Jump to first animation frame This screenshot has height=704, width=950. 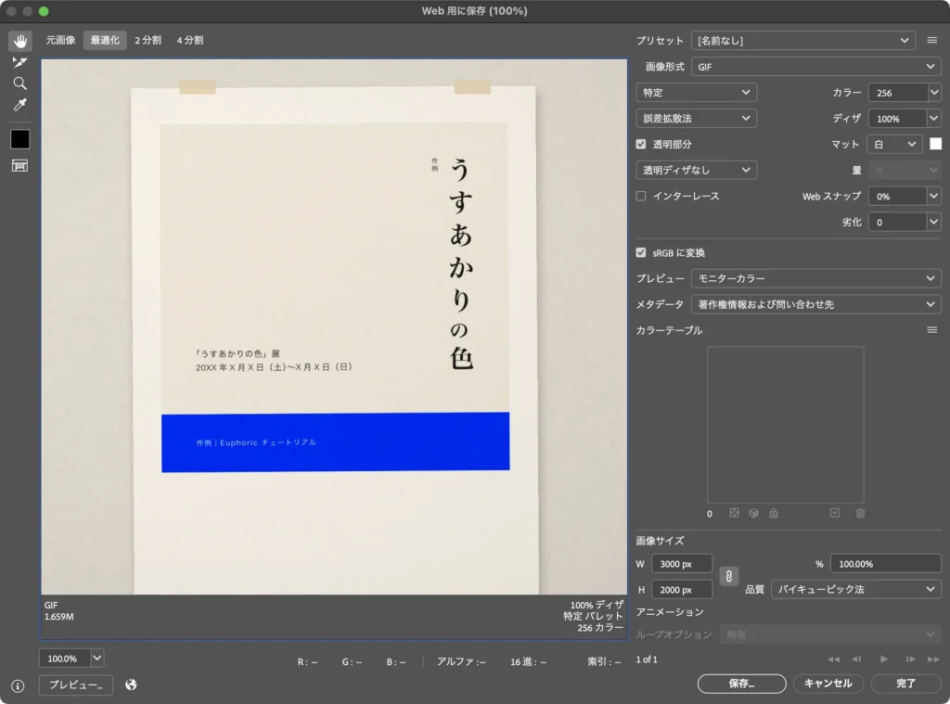(834, 659)
